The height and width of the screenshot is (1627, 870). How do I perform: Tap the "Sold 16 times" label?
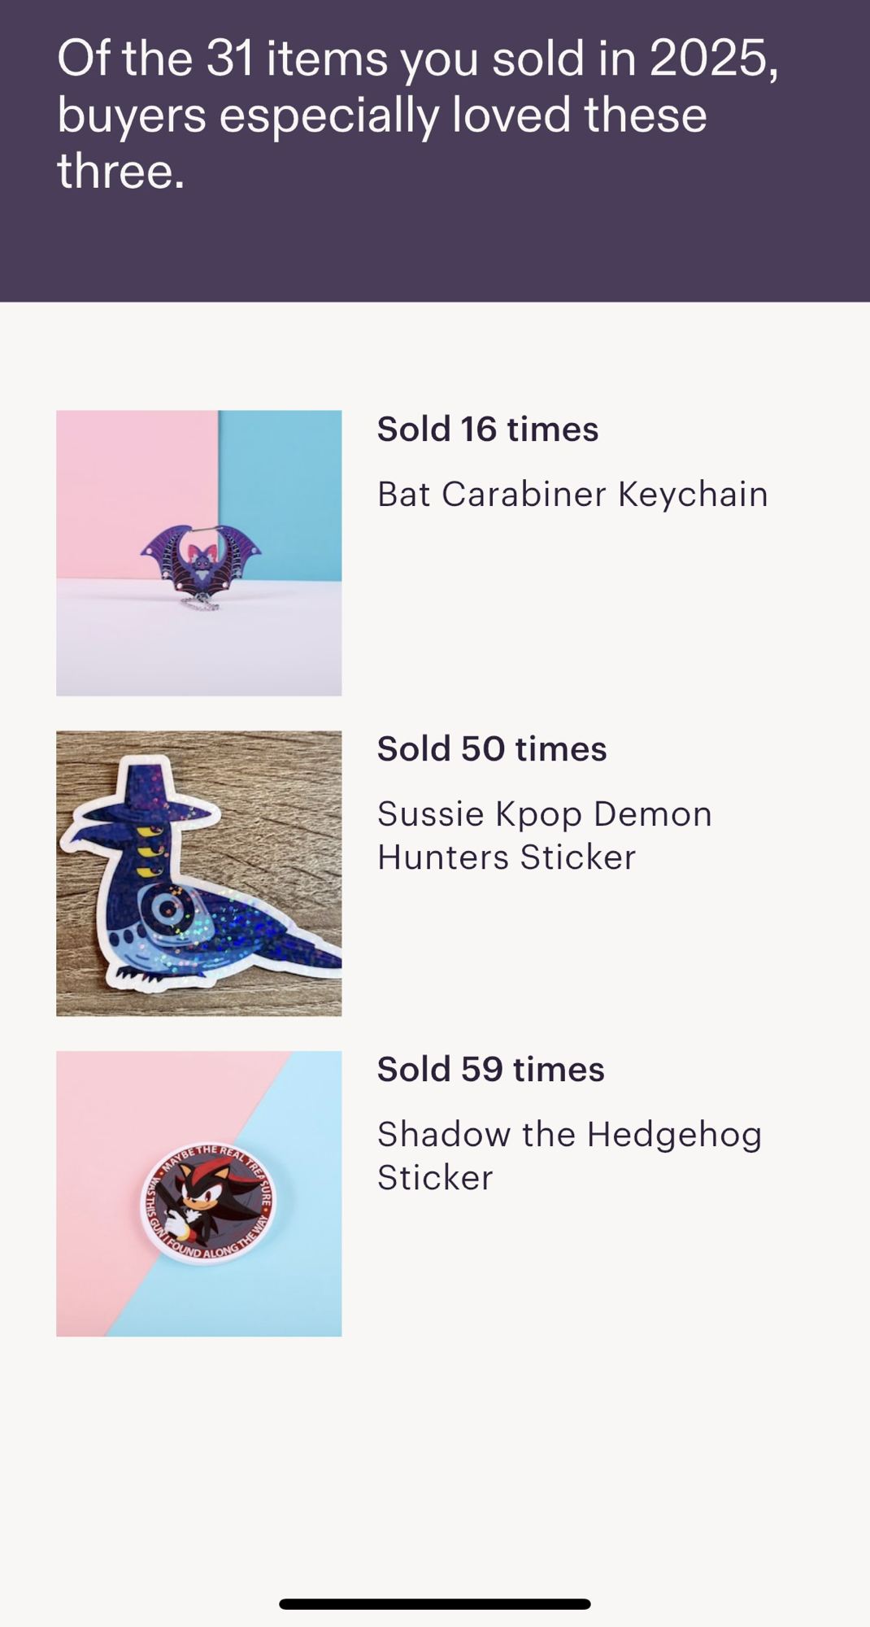pos(487,429)
